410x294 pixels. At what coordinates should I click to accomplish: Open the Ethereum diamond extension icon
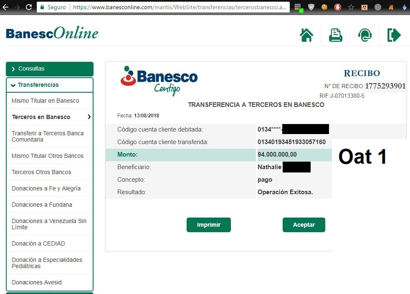pos(404,8)
